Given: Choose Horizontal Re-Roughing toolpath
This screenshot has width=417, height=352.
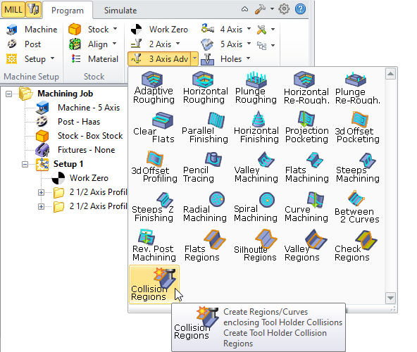Looking at the screenshot, I should [x=306, y=87].
